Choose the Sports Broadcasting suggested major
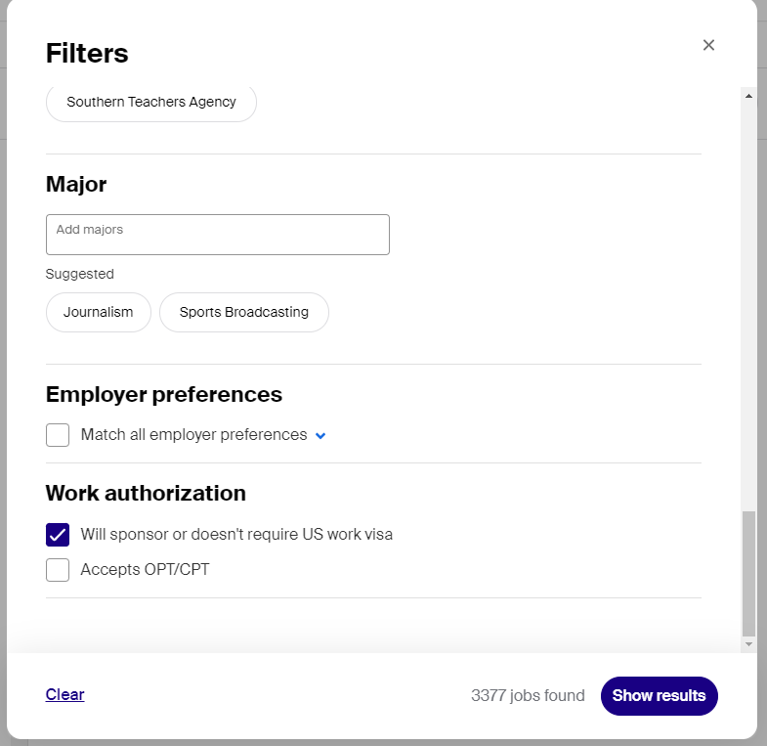Viewport: 767px width, 746px height. coord(244,312)
